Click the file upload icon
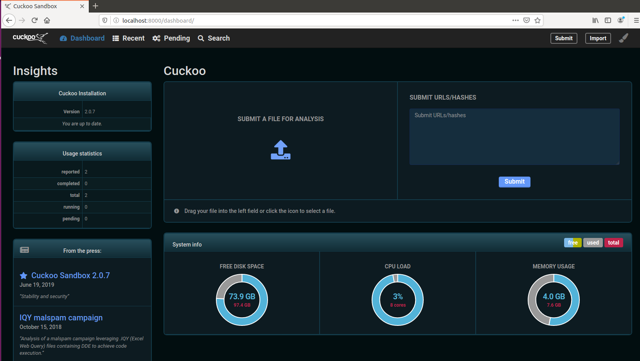Image resolution: width=640 pixels, height=361 pixels. tap(280, 150)
